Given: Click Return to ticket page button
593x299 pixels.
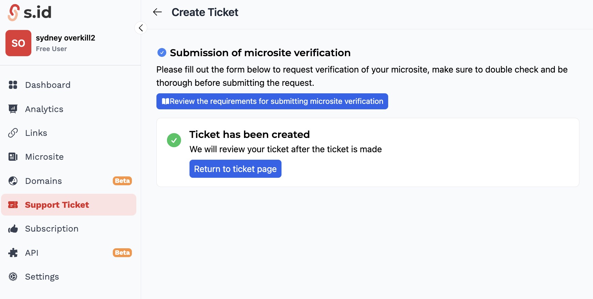Looking at the screenshot, I should tap(235, 169).
